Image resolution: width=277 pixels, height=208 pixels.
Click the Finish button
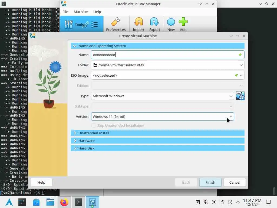pos(210,182)
